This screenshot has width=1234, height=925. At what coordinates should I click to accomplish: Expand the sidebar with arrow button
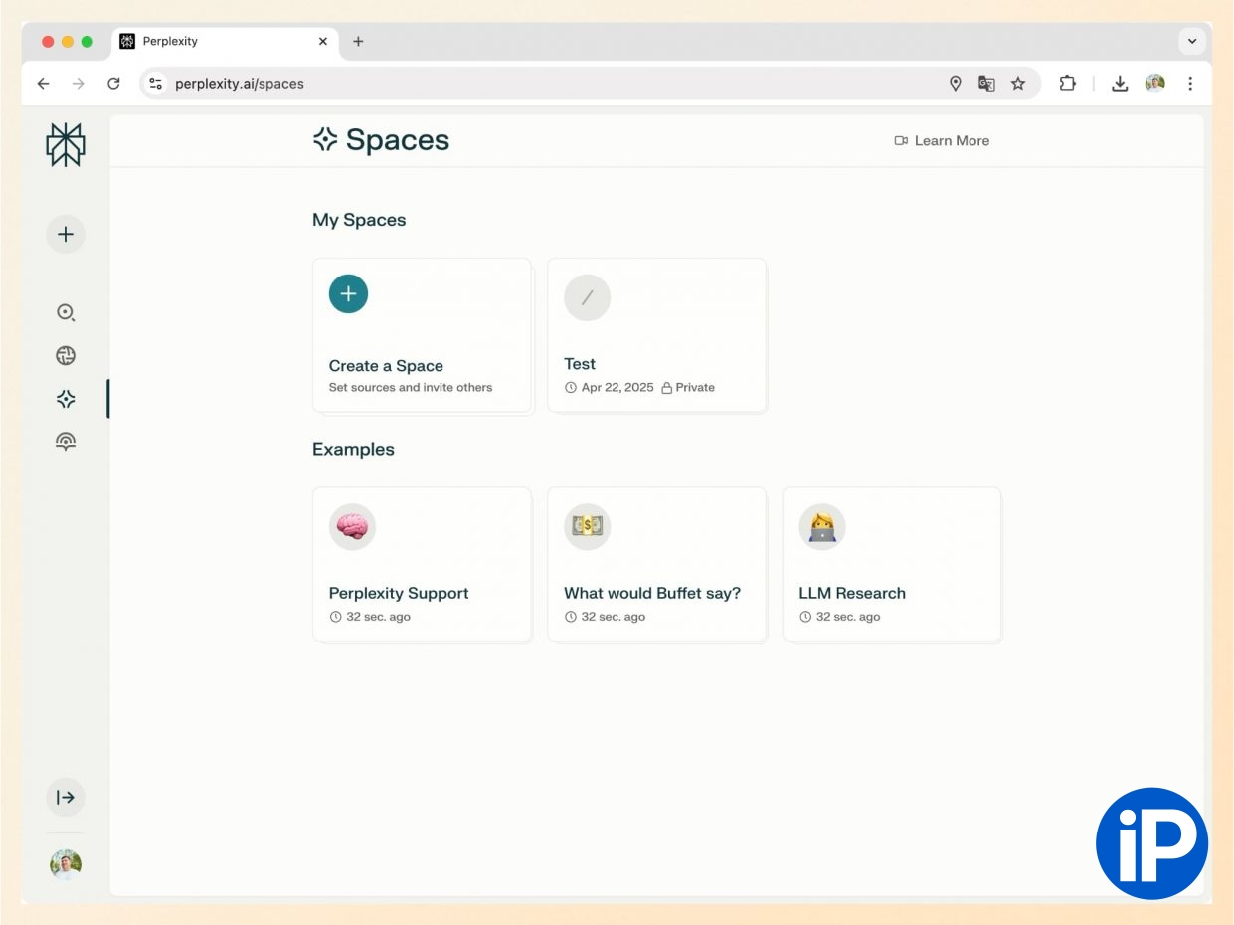click(66, 797)
